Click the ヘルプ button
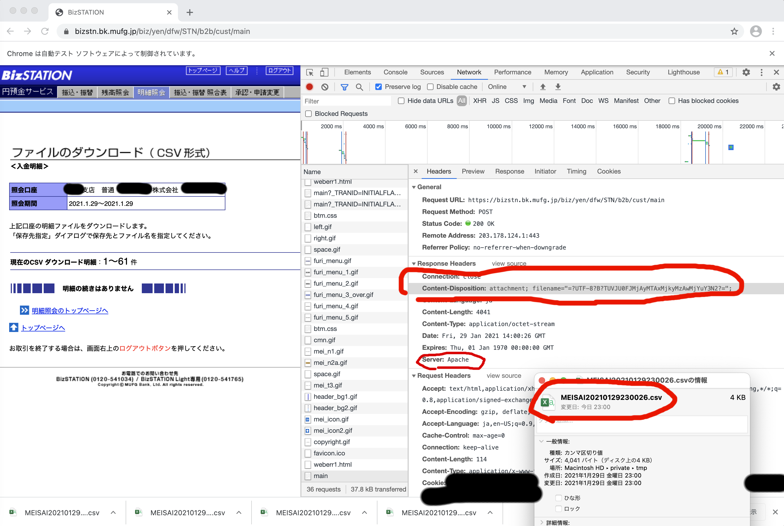The image size is (784, 526). [237, 70]
